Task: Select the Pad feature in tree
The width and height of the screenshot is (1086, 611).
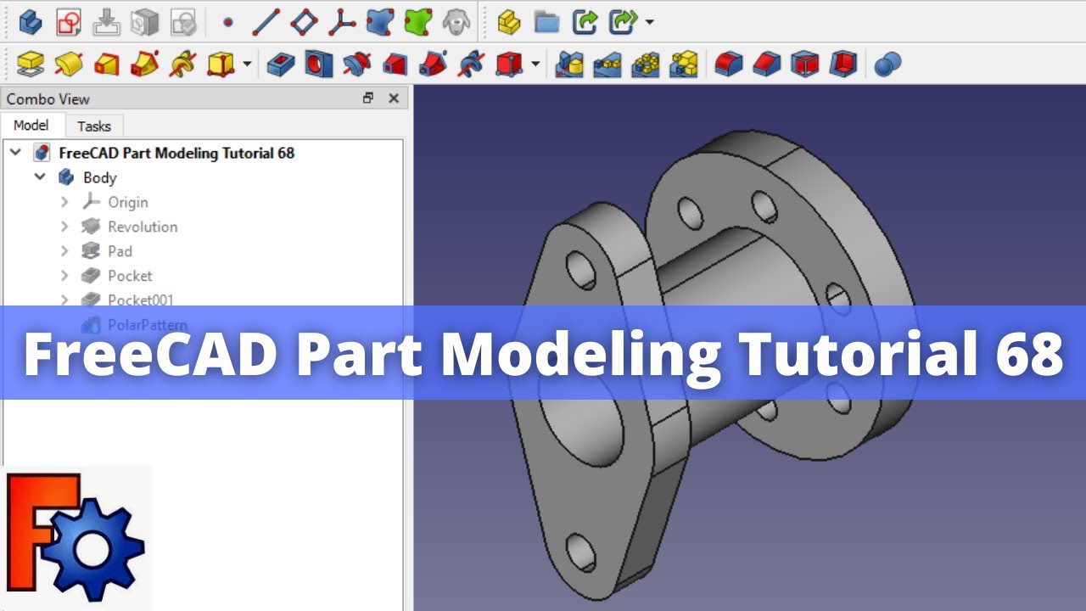Action: [120, 251]
